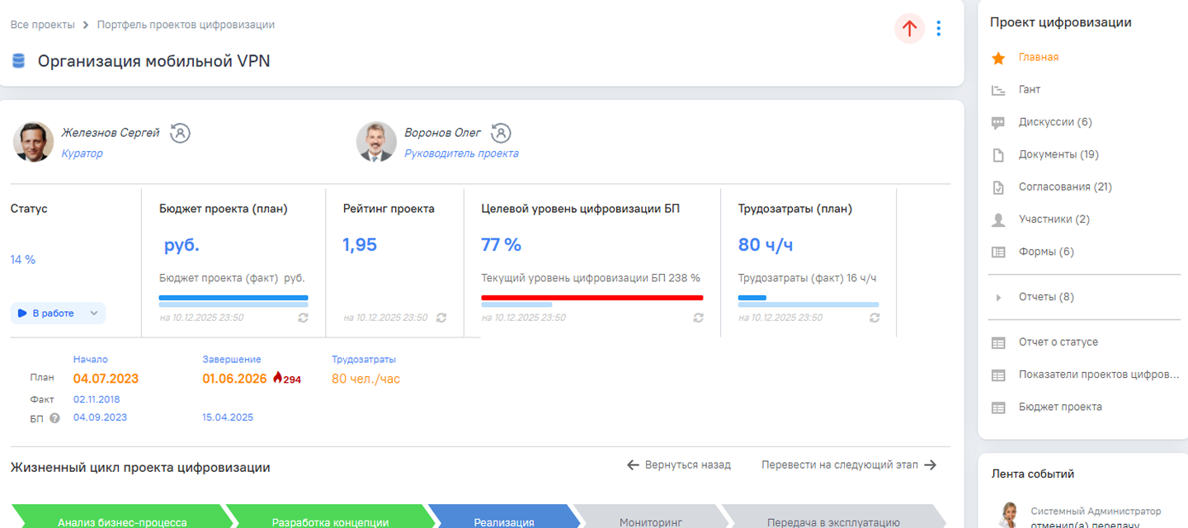Click the red digitalization level progress bar
Screen dimensions: 1188x528
click(592, 298)
